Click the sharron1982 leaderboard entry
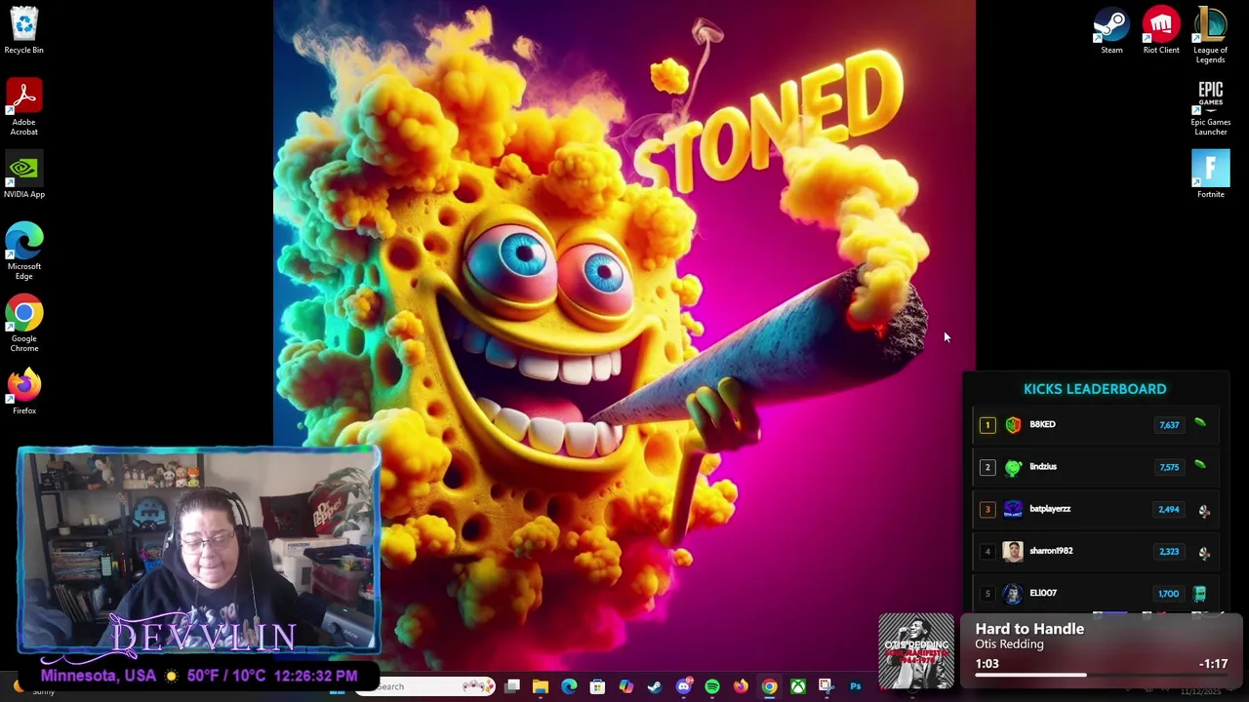 coord(1098,551)
